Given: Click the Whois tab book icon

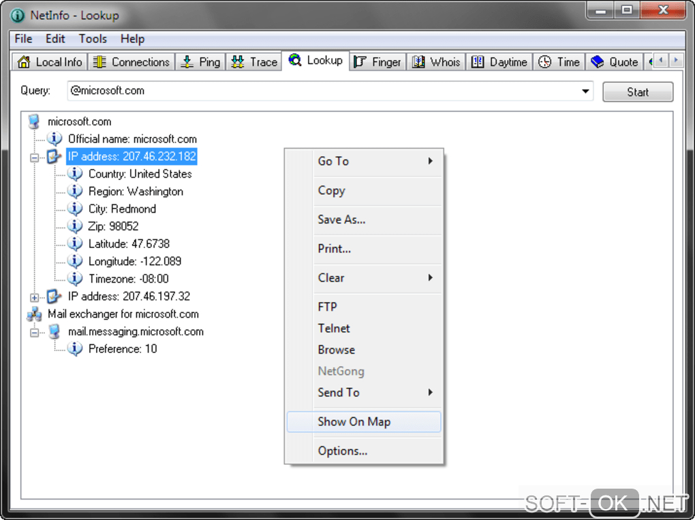Looking at the screenshot, I should pyautogui.click(x=418, y=62).
